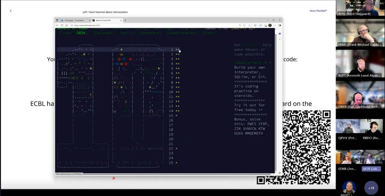385x196 pixels.
Task: Open the day 1 puzzle in the calendar
Action: 172,50
